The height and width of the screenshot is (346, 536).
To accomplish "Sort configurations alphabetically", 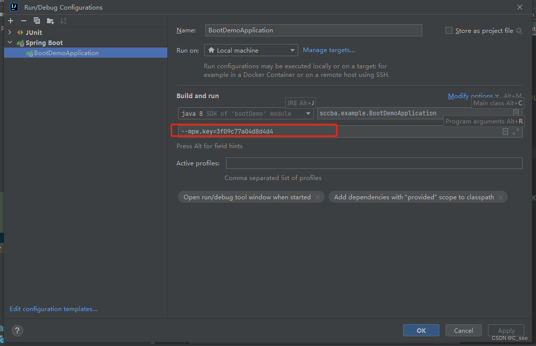I will point(63,21).
